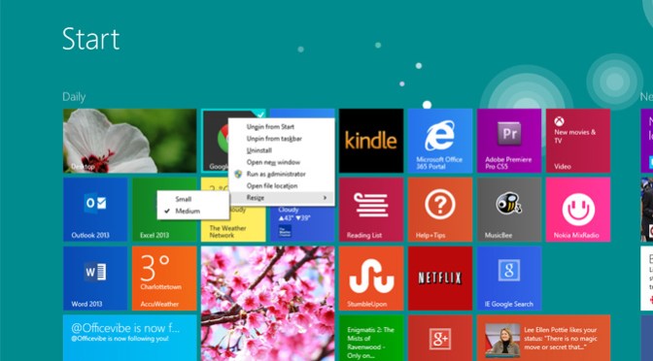The image size is (653, 361).
Task: Open IE Google Search tile
Action: click(x=509, y=279)
